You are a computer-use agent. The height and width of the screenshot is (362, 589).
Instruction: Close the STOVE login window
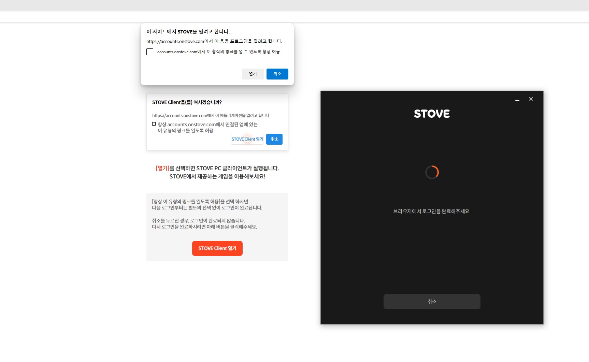click(x=531, y=99)
